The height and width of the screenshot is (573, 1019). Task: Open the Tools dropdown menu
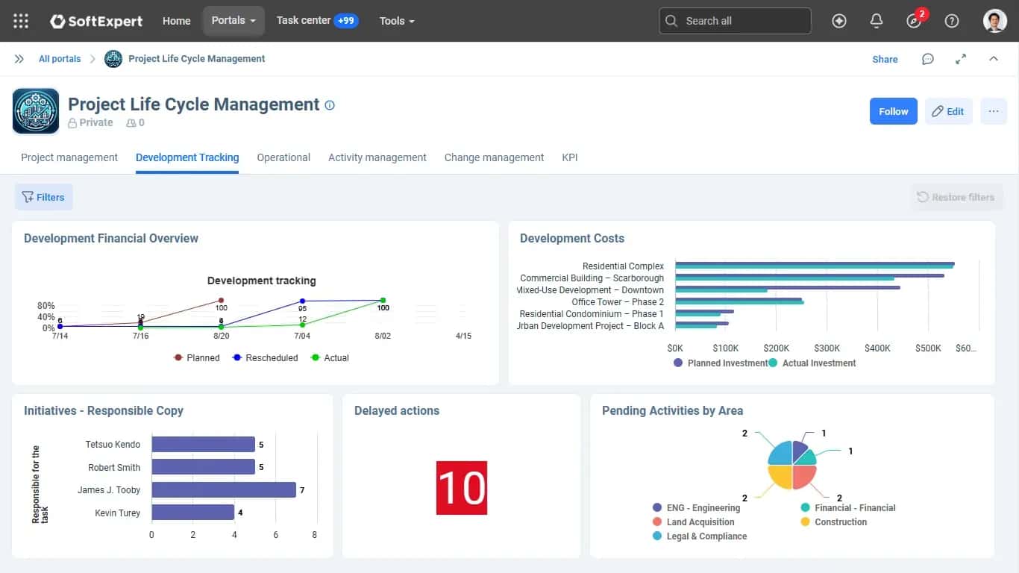pyautogui.click(x=397, y=21)
